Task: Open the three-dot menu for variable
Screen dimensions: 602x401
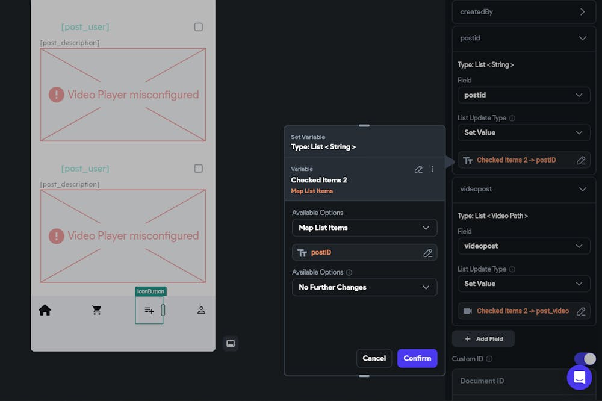Action: point(432,169)
